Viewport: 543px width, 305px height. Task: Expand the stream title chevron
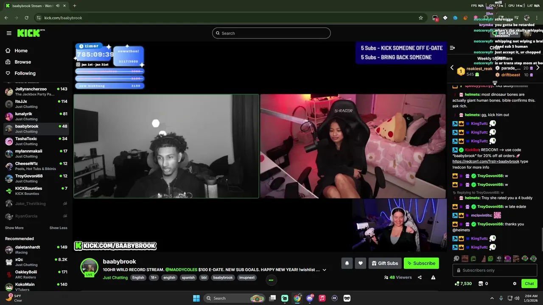(324, 269)
